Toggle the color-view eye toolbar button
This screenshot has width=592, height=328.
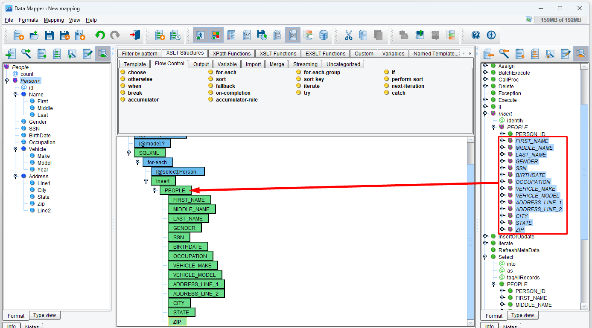(x=216, y=35)
